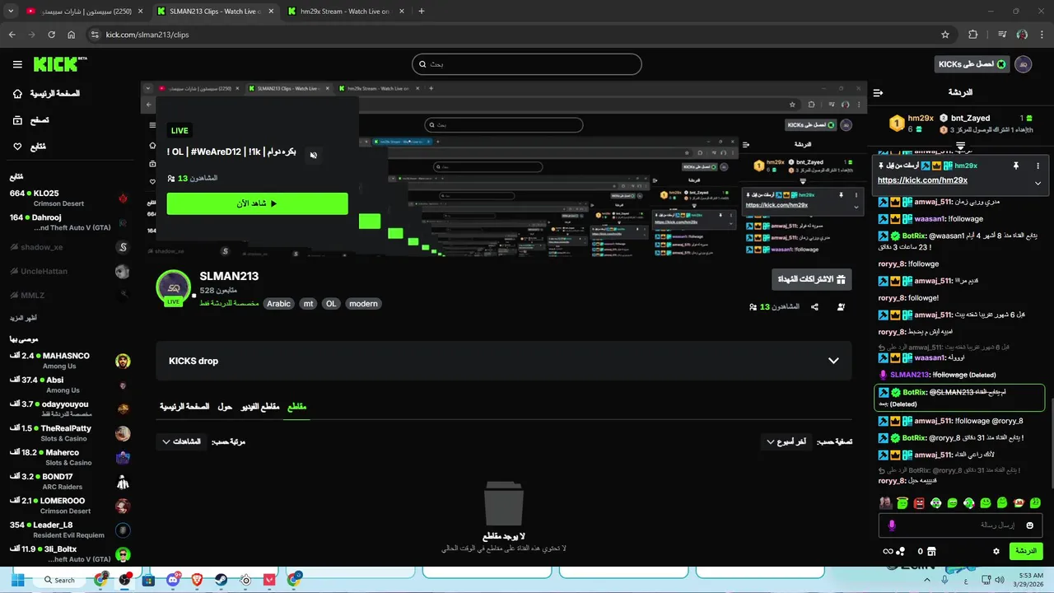
Task: Click the browse icon in sidebar
Action: (x=17, y=120)
